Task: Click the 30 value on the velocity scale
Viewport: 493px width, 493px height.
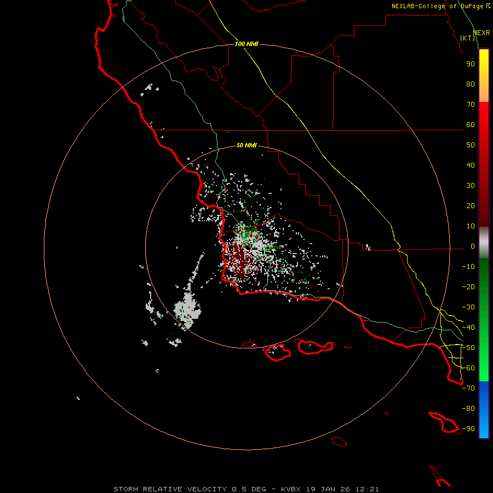Action: click(x=471, y=186)
